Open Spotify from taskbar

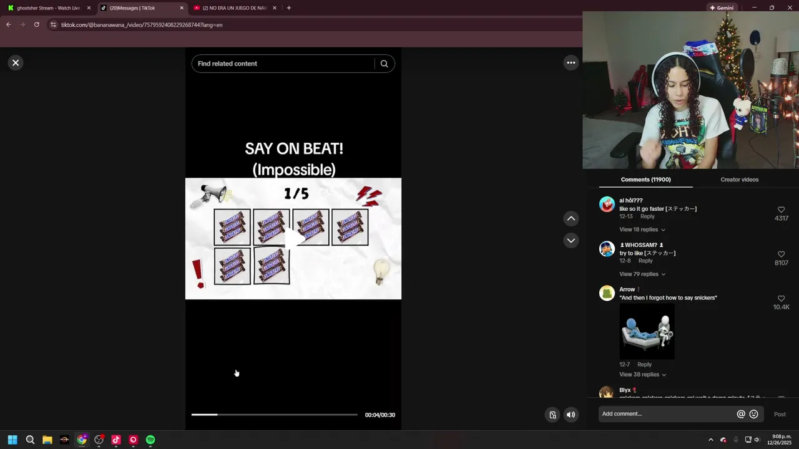pos(150,440)
